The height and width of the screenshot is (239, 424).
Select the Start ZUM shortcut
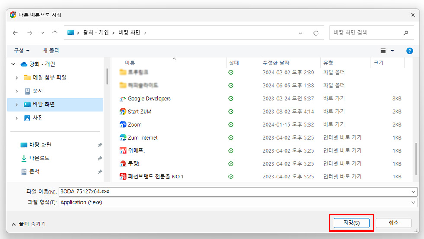(x=139, y=112)
